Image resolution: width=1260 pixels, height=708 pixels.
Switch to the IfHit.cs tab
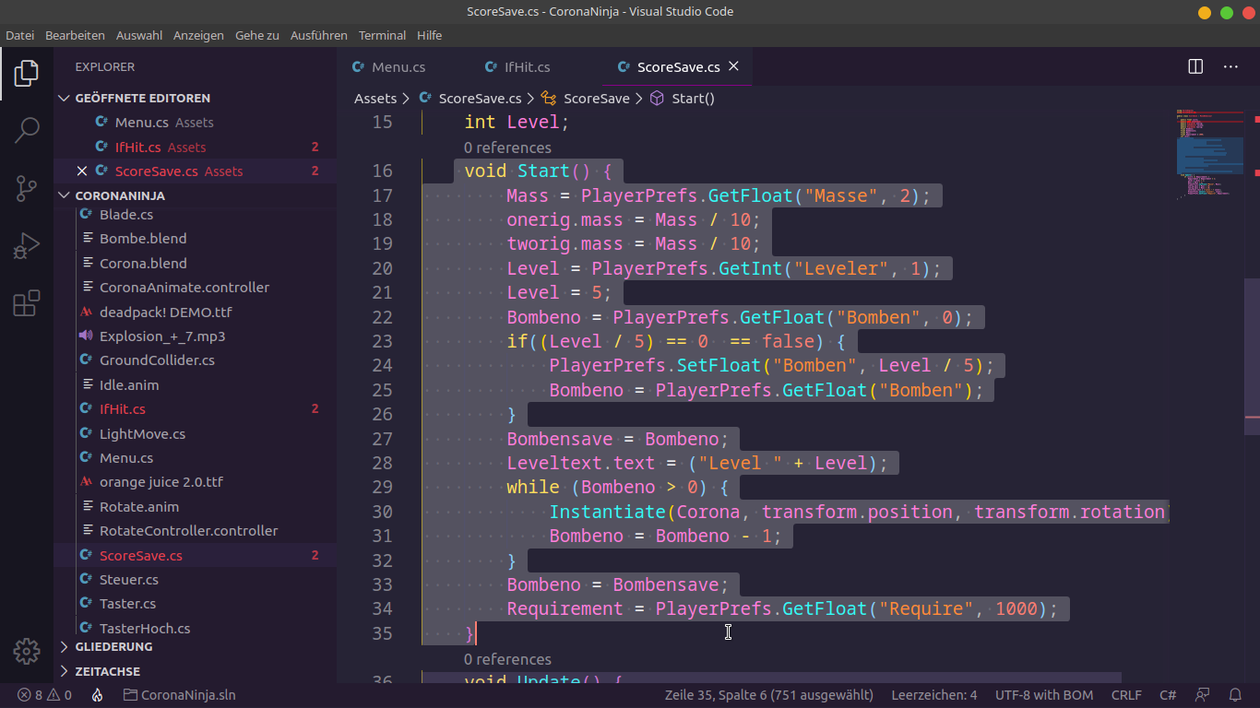[x=527, y=66]
